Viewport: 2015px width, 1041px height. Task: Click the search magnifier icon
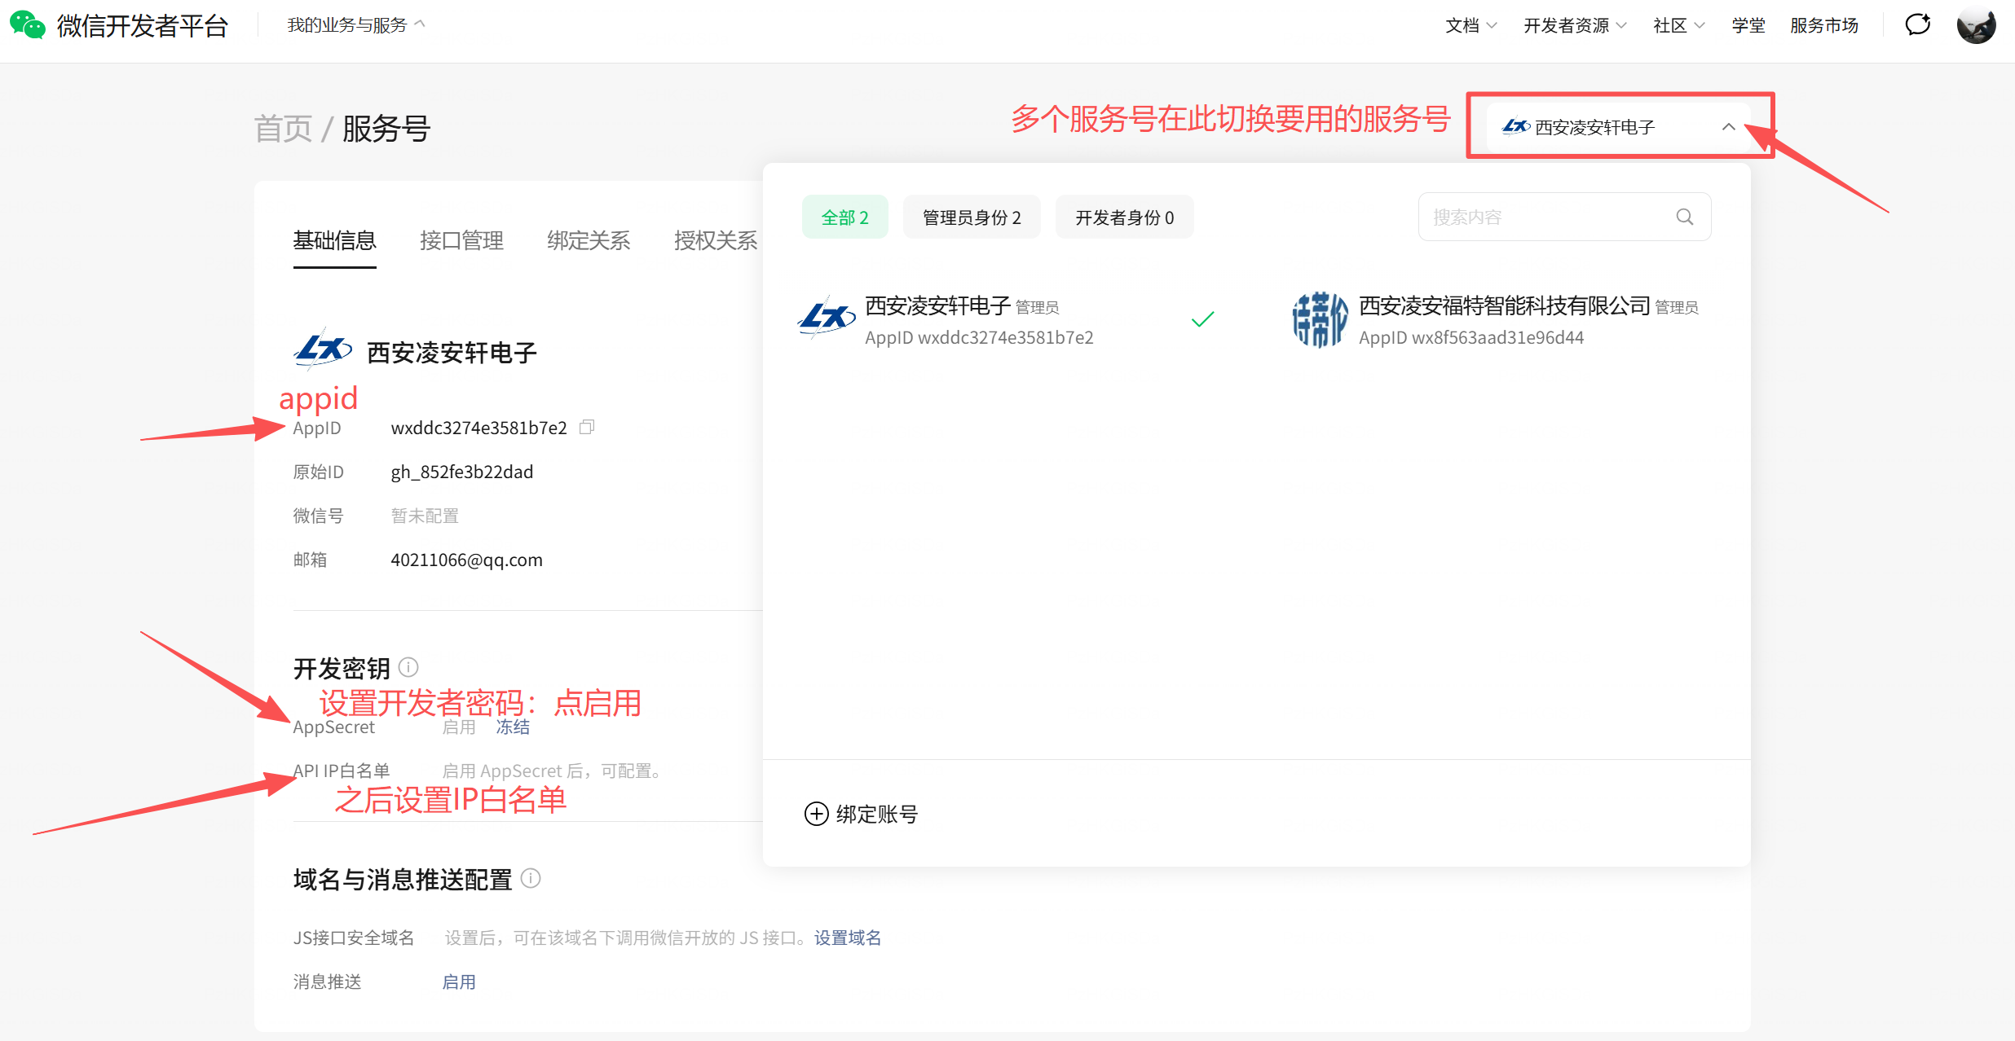click(x=1684, y=217)
